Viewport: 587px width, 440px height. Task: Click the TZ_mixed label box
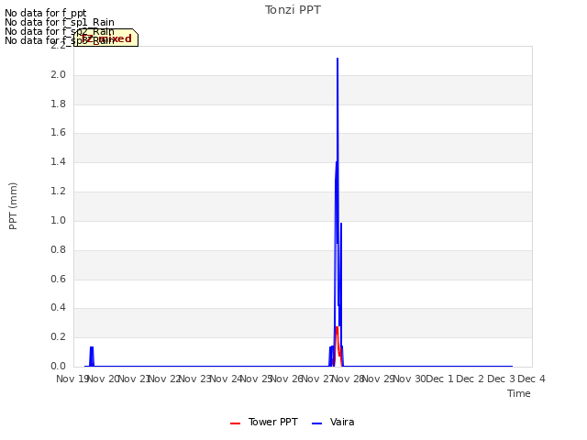pyautogui.click(x=106, y=38)
